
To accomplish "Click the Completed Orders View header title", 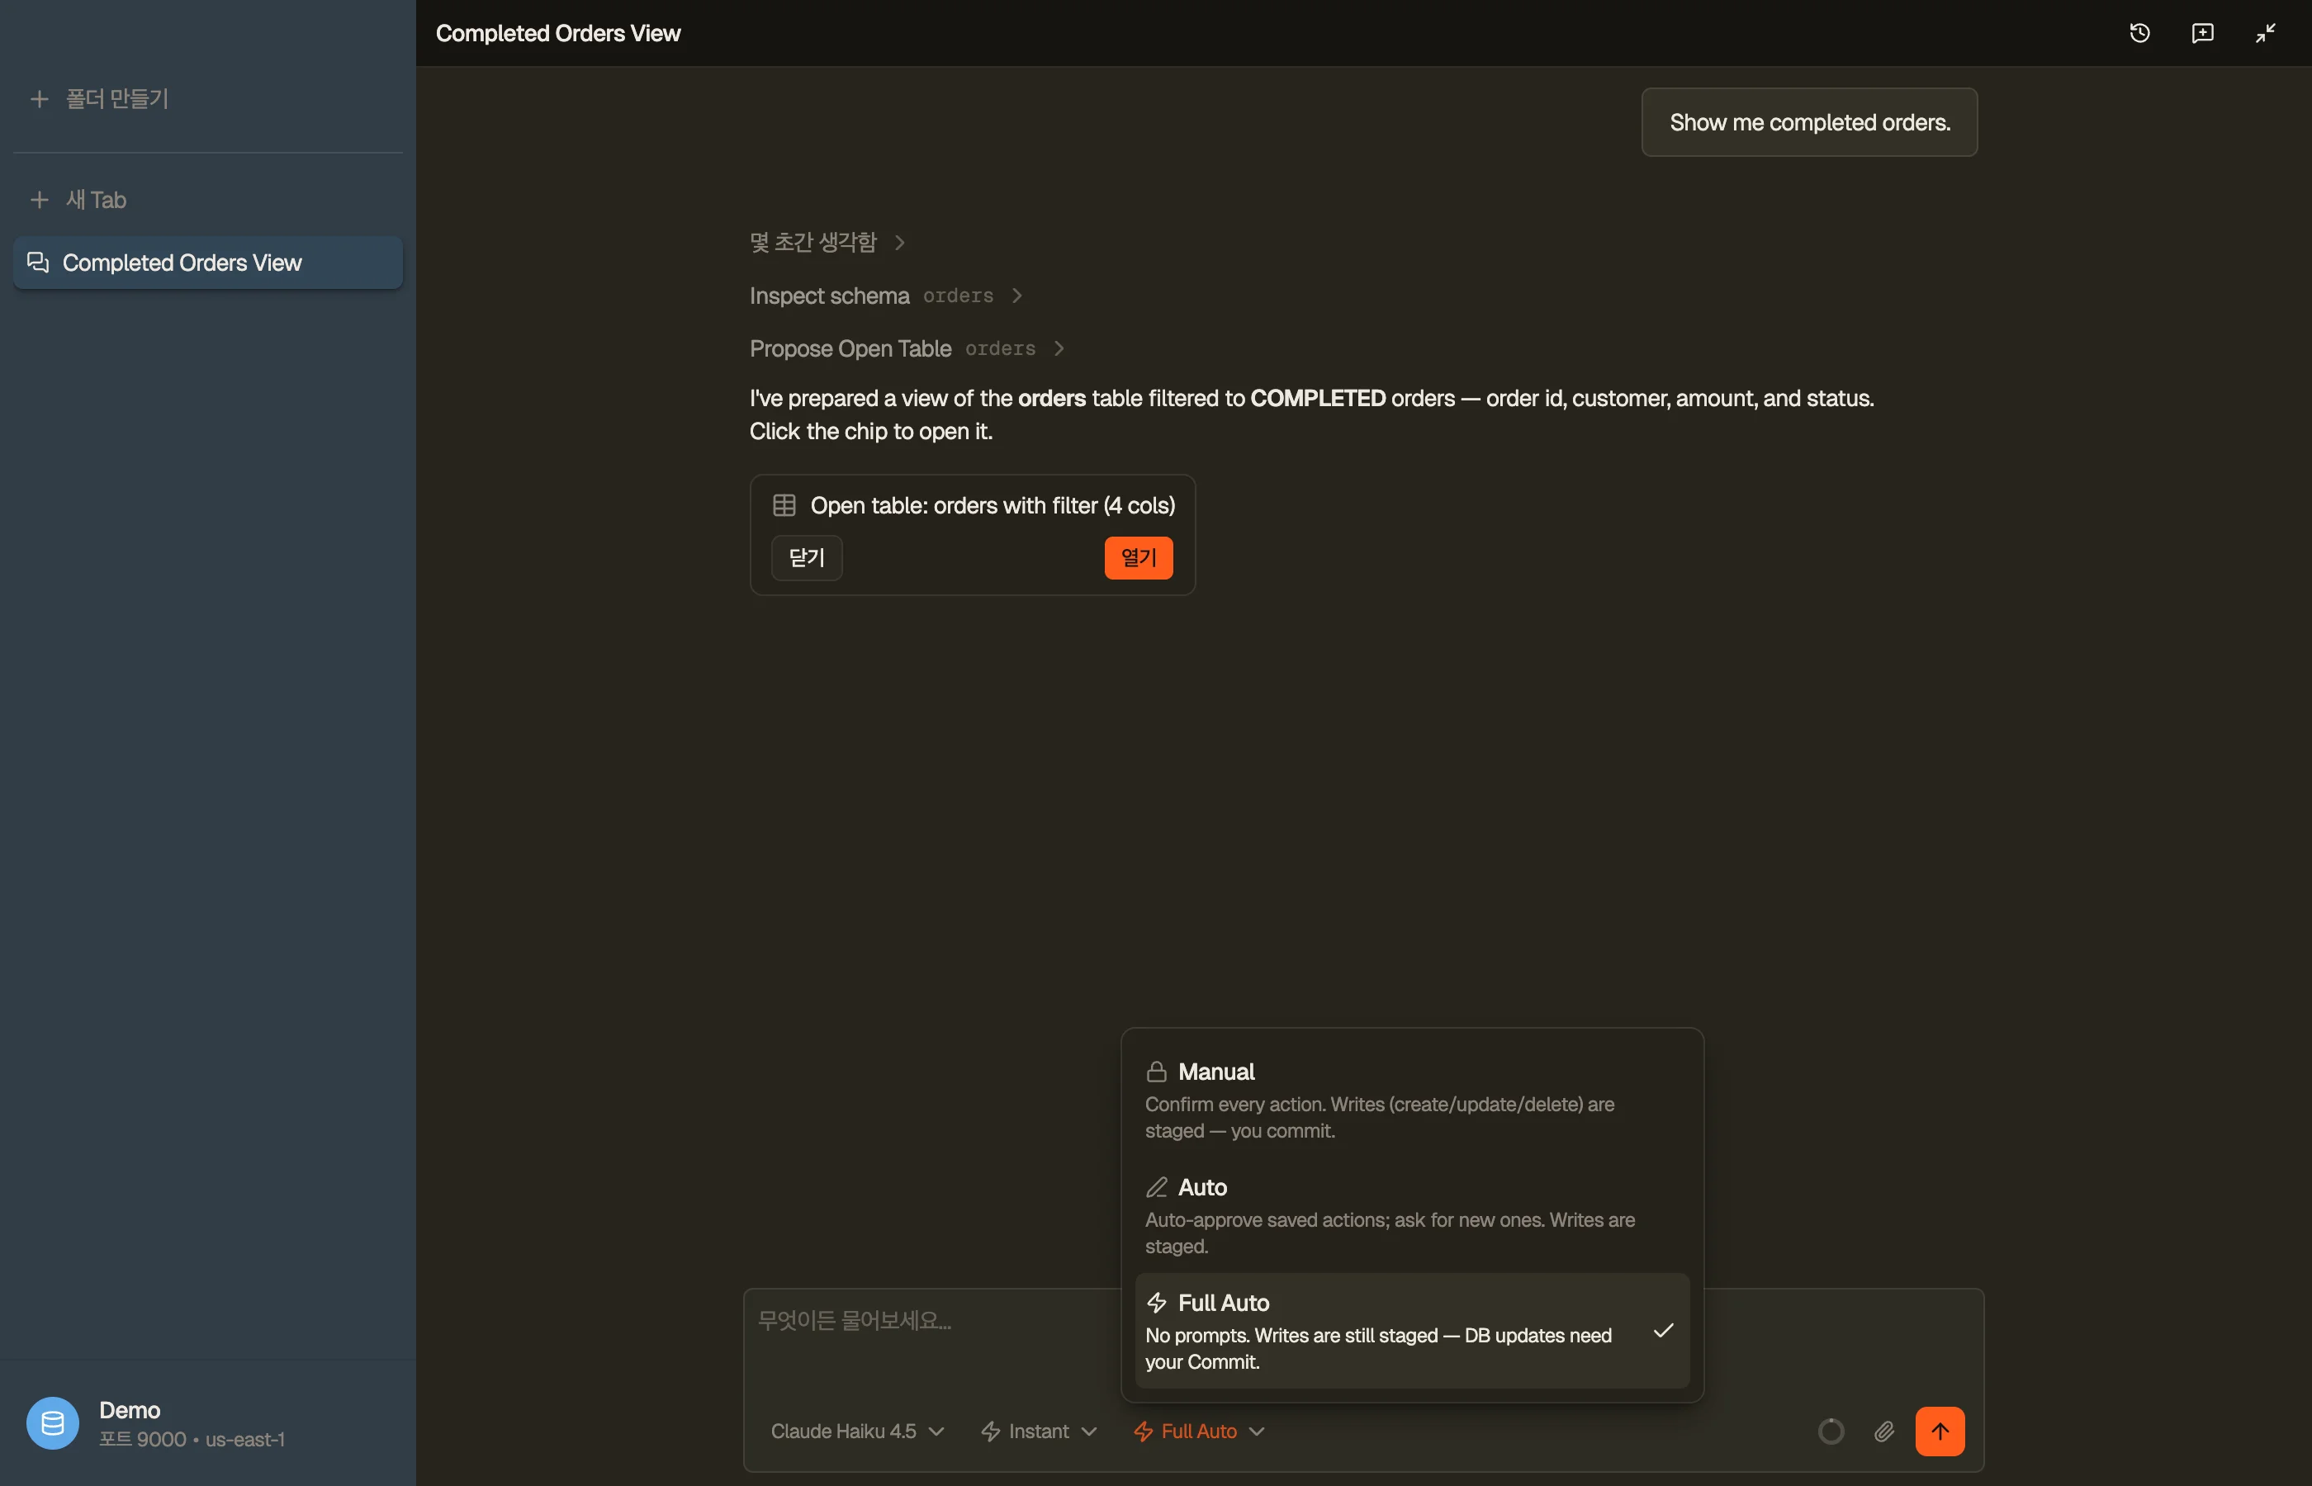I will click(x=557, y=33).
